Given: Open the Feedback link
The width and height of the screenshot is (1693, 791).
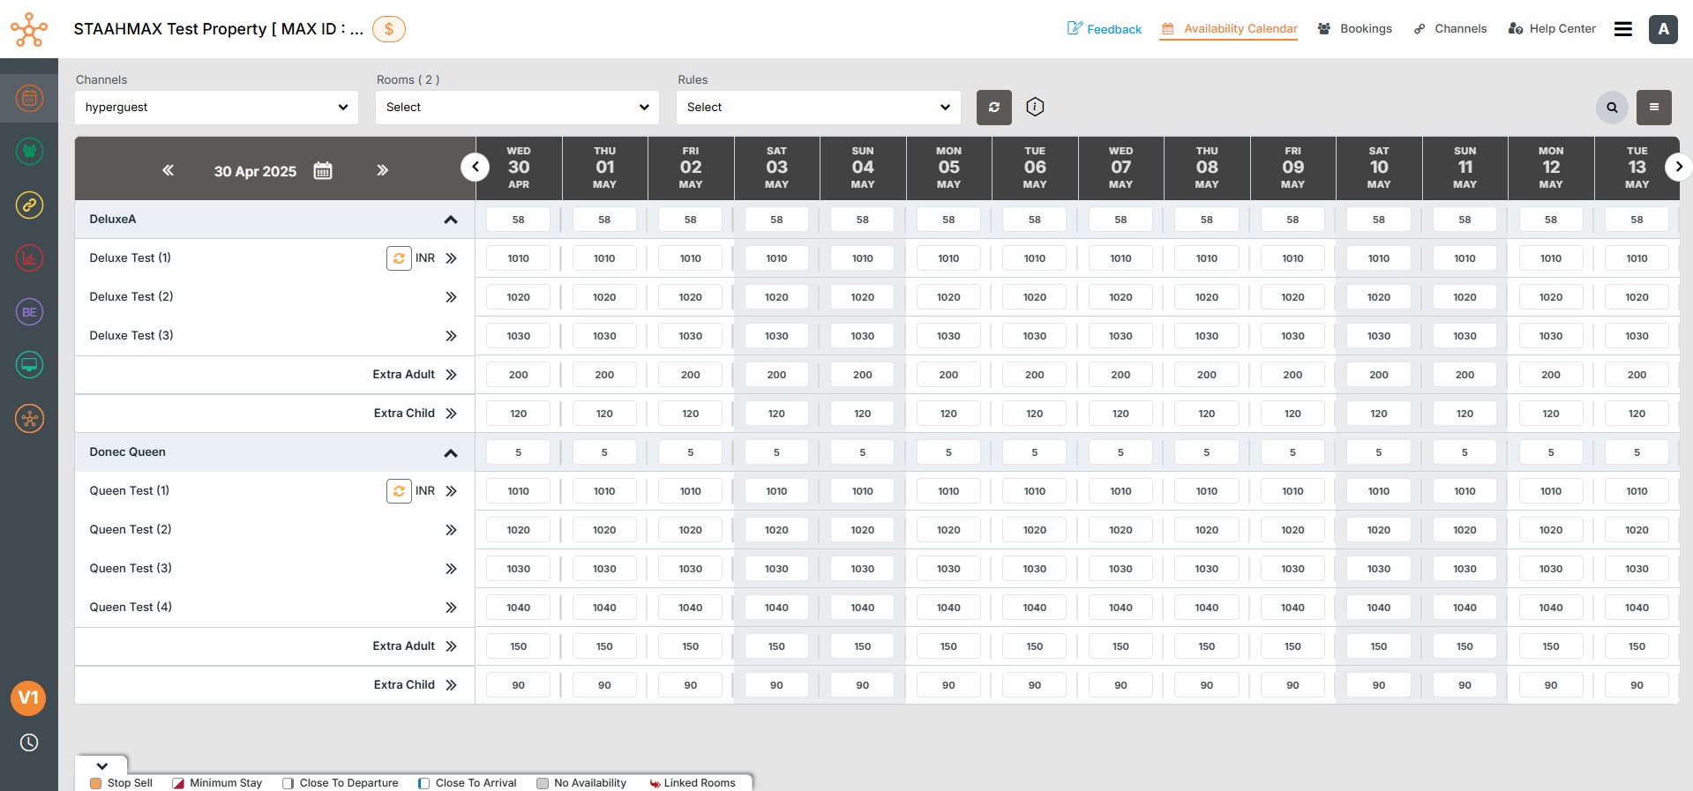Looking at the screenshot, I should pos(1105,29).
